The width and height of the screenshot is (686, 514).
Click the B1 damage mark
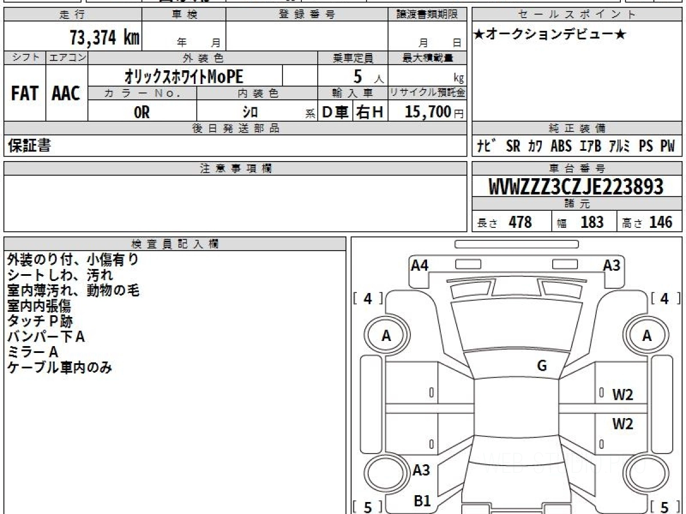pyautogui.click(x=421, y=501)
